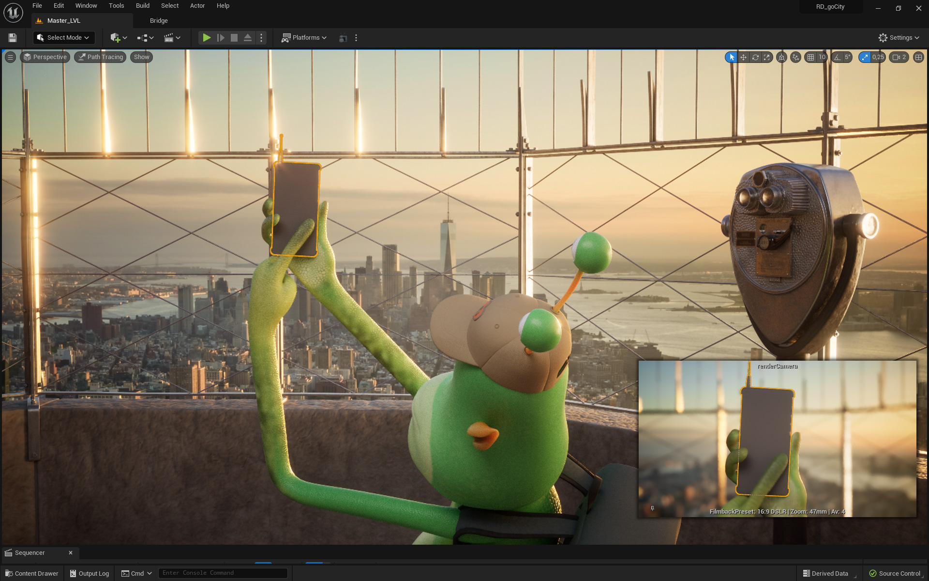Click the Play in editor button
929x581 pixels.
click(x=207, y=38)
